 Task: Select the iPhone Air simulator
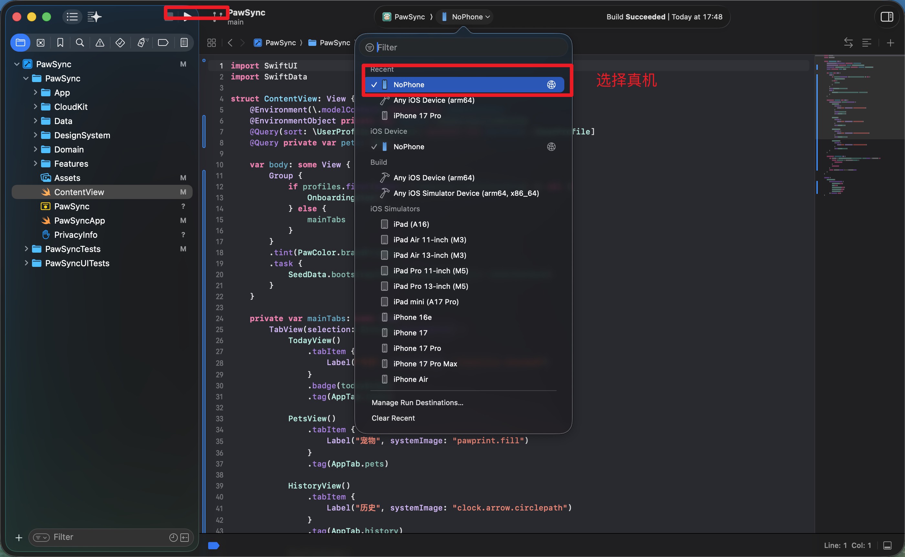(x=465, y=379)
